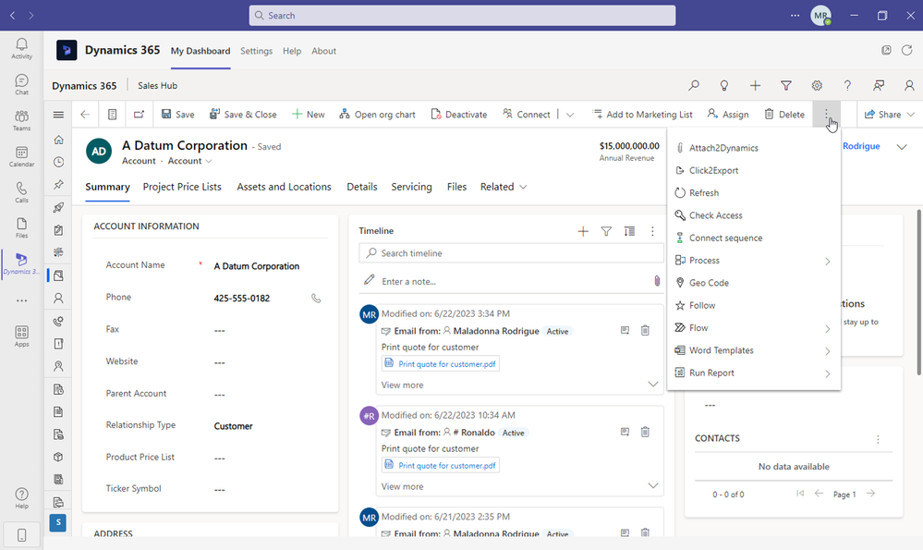Open Calls in the Teams sidebar
Viewport: 923px width, 550px height.
(x=22, y=192)
